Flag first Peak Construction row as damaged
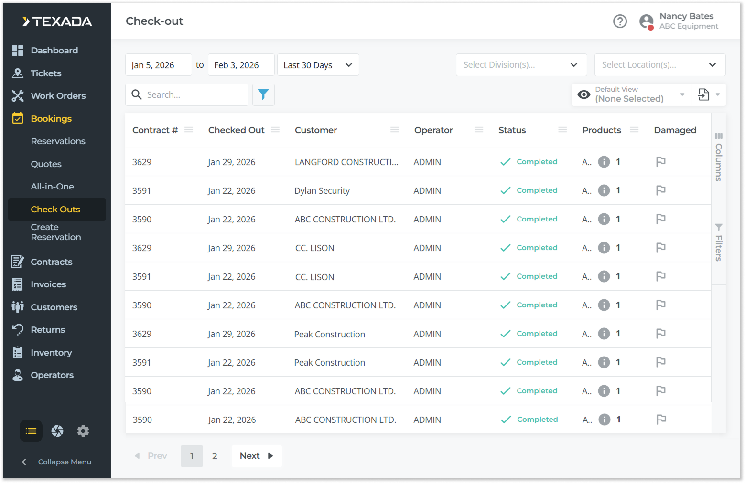Image resolution: width=745 pixels, height=483 pixels. click(661, 334)
